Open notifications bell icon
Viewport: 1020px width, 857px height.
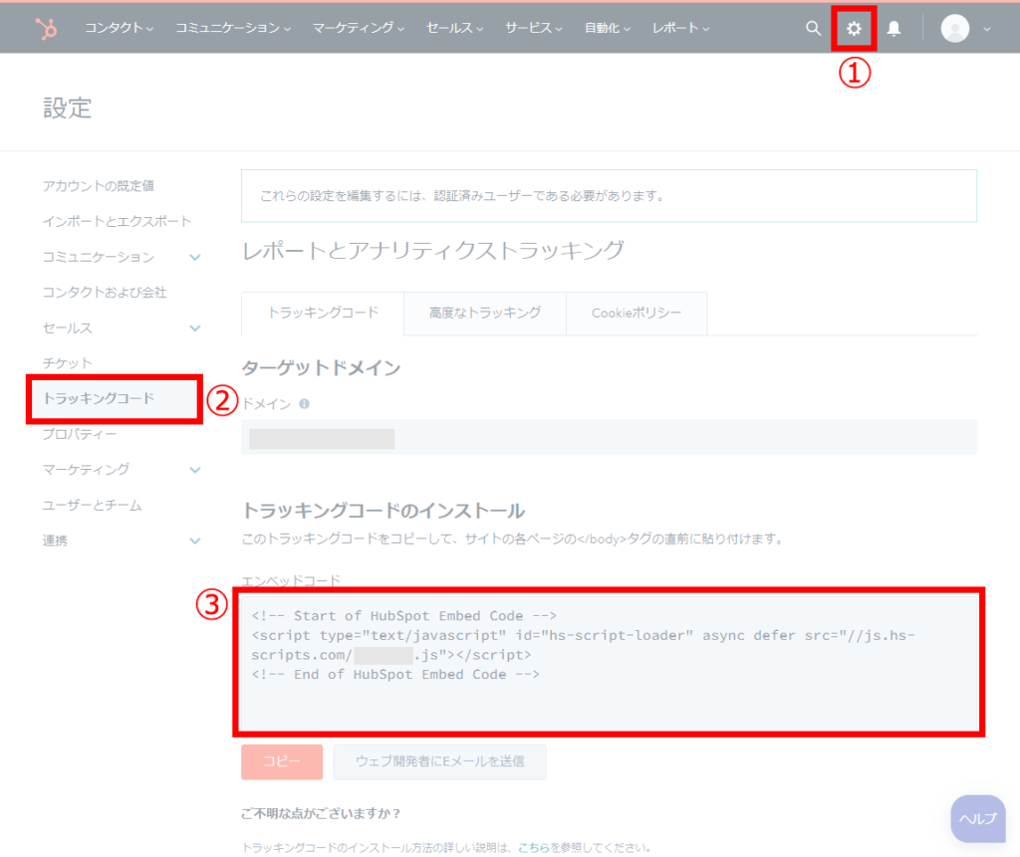point(893,28)
